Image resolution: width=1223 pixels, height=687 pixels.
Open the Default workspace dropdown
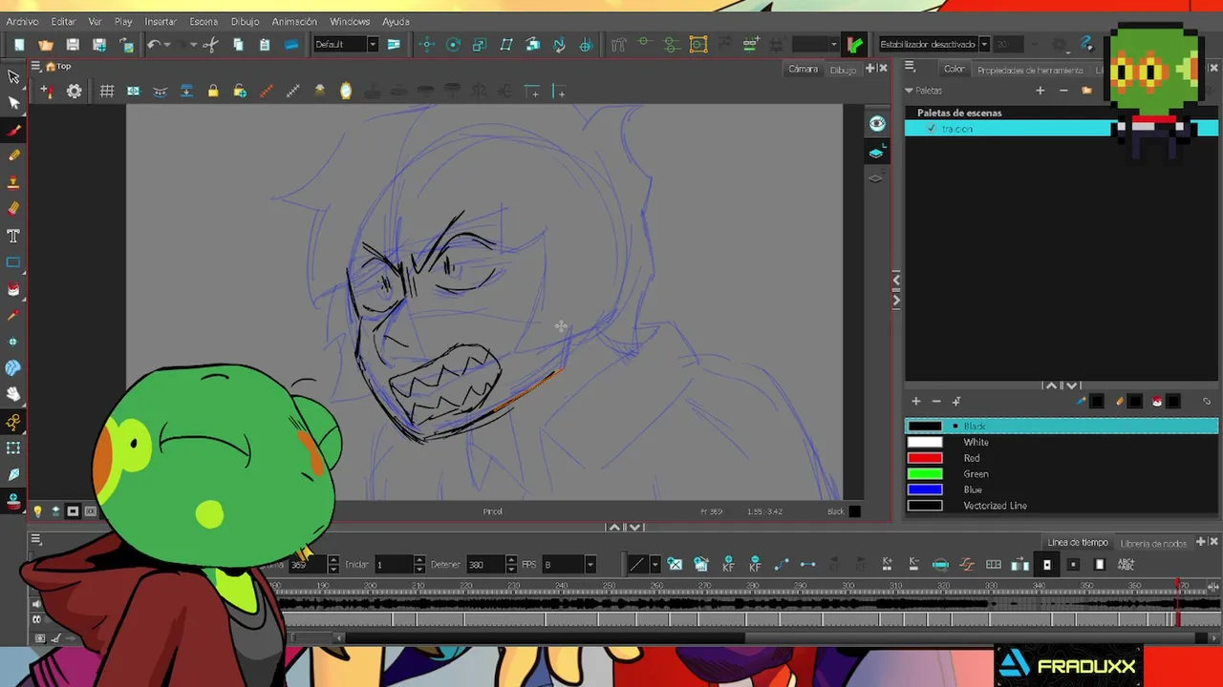373,45
